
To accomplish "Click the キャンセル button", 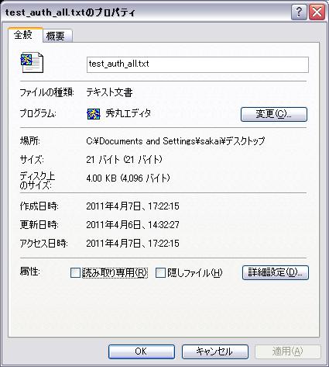I will 215,351.
